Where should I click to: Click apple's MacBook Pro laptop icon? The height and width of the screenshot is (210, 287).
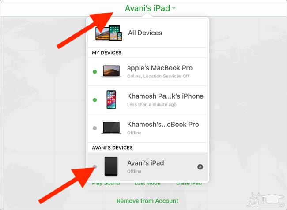(111, 71)
